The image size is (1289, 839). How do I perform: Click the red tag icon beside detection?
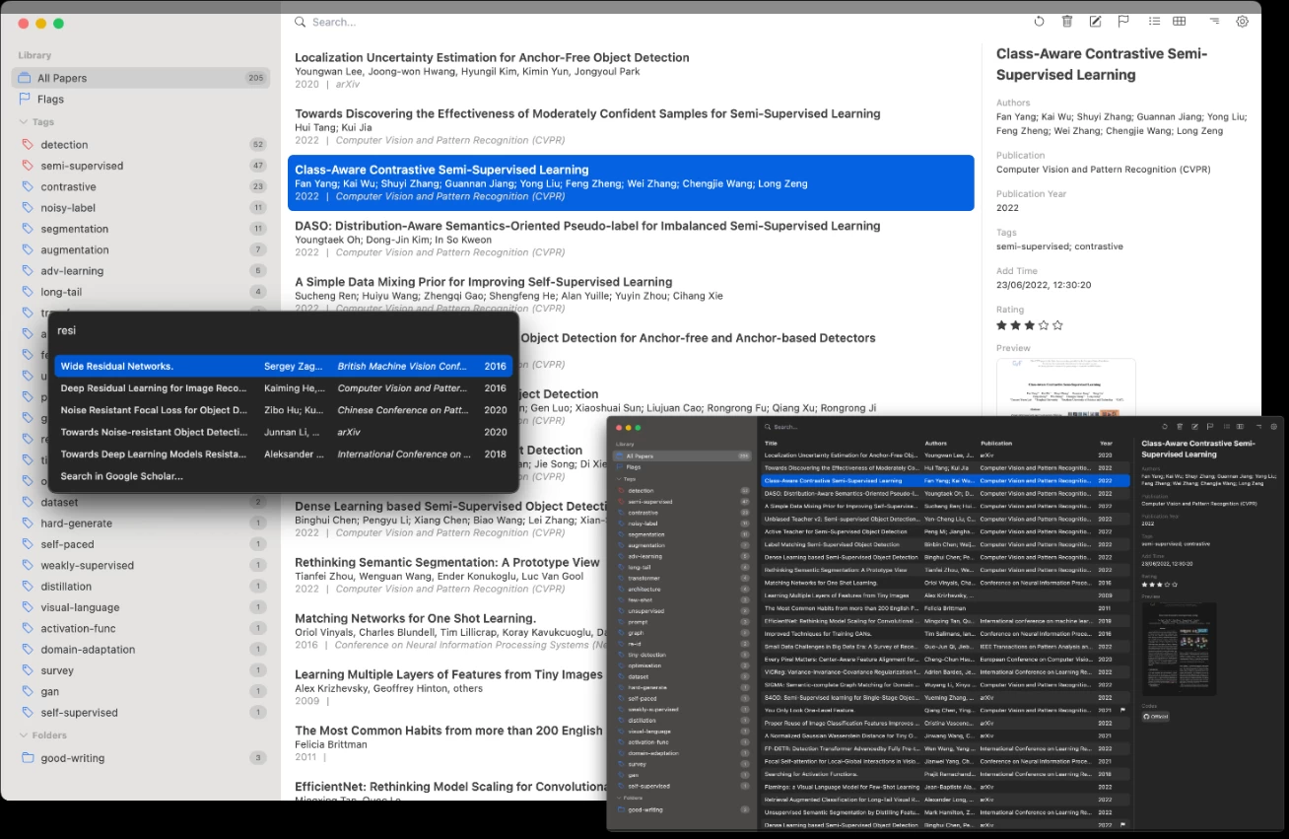coord(26,144)
